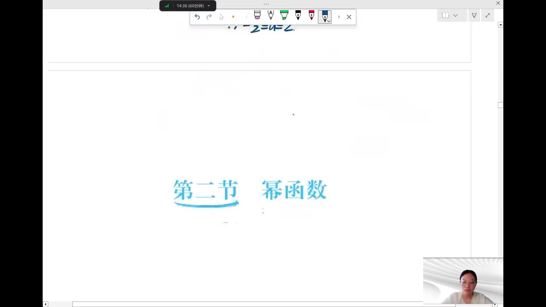Screen dimensions: 546x307
Task: Select the red pen
Action: [x=311, y=15]
